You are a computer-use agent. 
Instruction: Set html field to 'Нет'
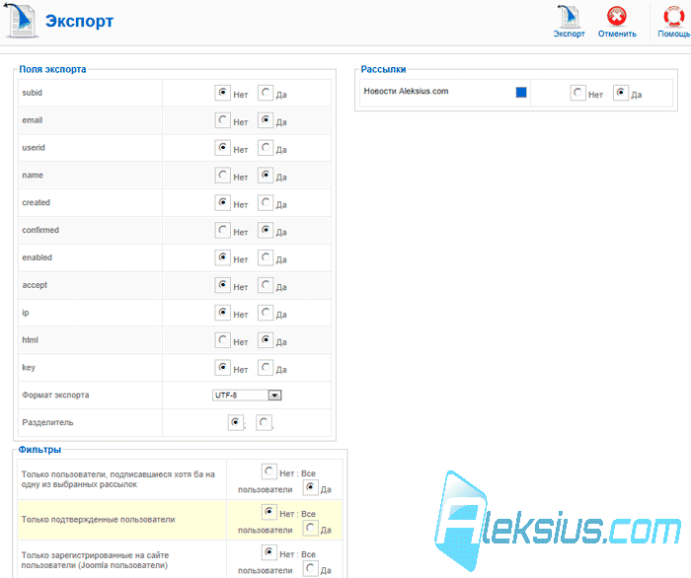222,340
